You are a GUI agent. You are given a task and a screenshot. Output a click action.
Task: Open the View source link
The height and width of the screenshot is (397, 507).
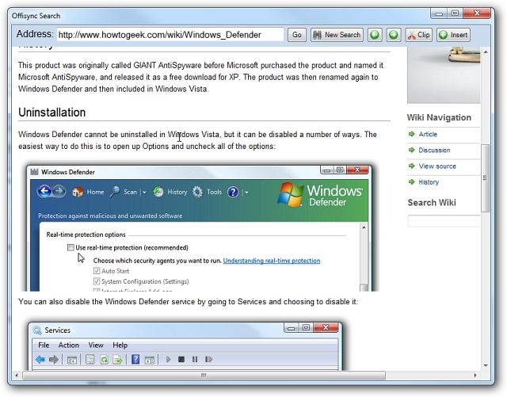[x=437, y=166]
